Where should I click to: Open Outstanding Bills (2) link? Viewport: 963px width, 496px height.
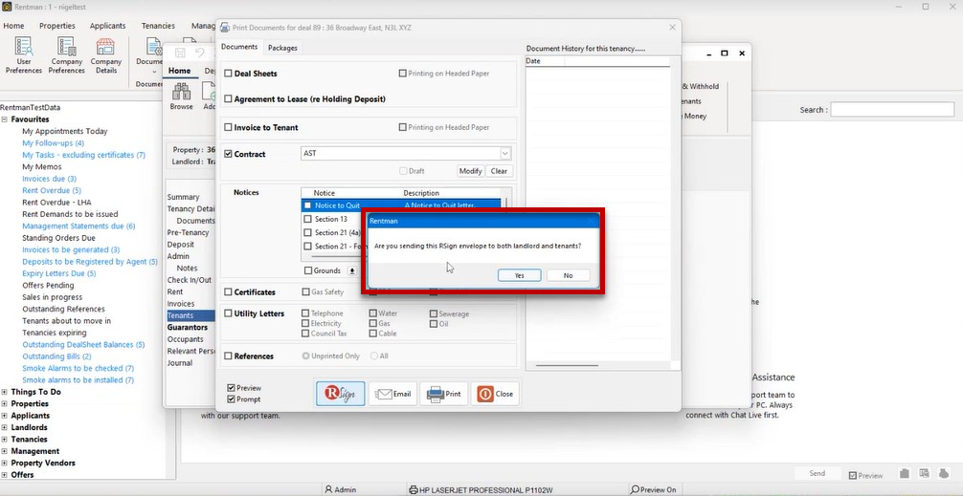tap(56, 356)
